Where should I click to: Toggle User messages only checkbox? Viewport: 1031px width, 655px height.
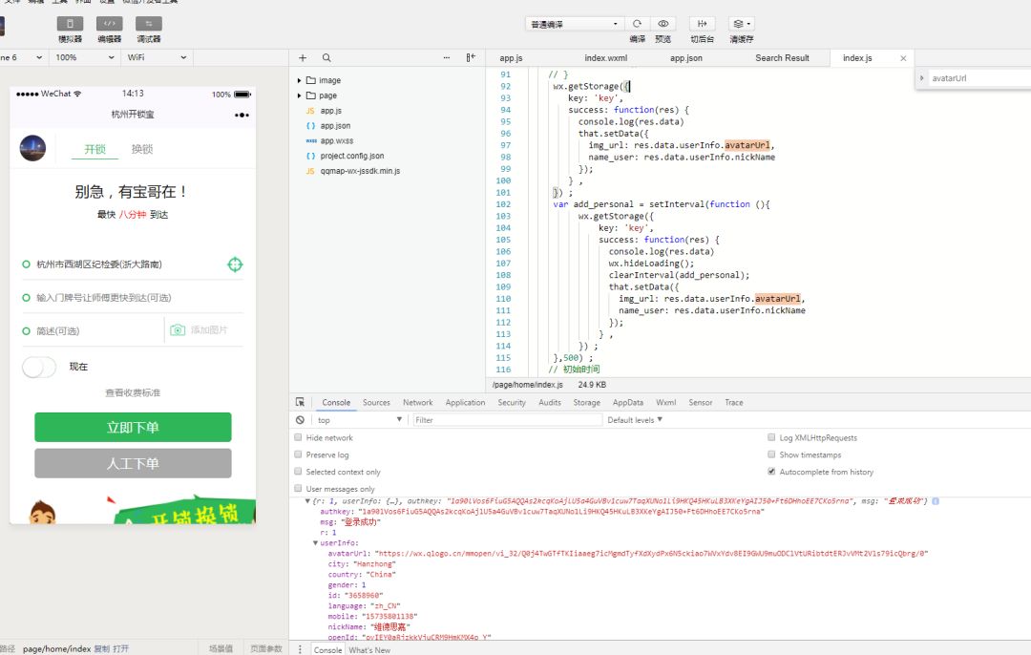[298, 489]
